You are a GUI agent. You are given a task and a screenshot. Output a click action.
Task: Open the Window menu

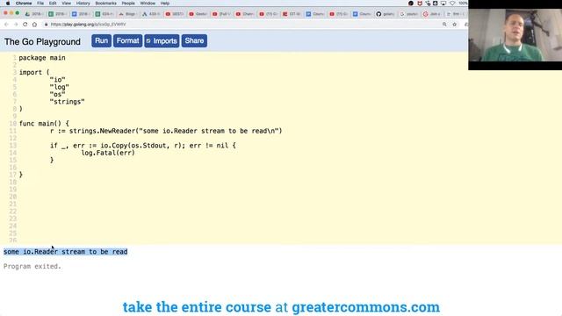148,4
